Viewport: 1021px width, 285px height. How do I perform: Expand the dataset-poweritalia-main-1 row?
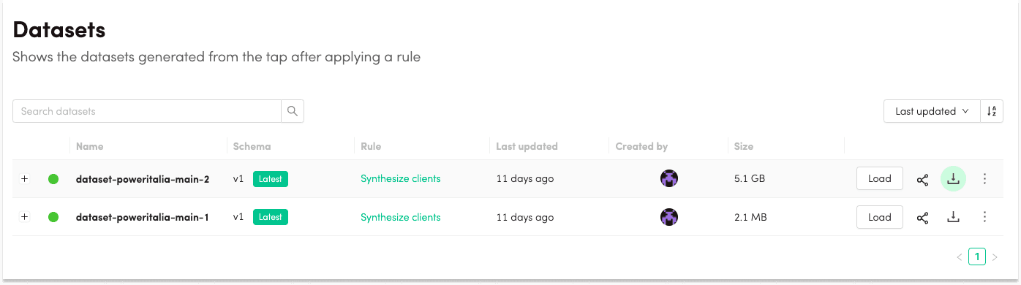click(x=24, y=217)
